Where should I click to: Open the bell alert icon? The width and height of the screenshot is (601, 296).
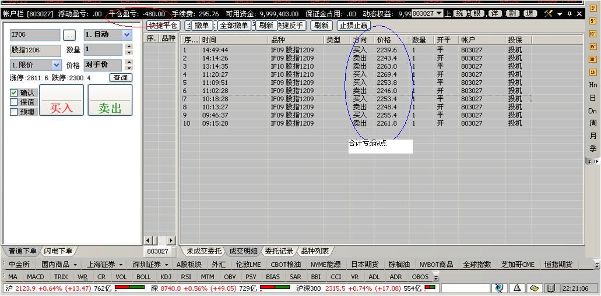click(516, 288)
